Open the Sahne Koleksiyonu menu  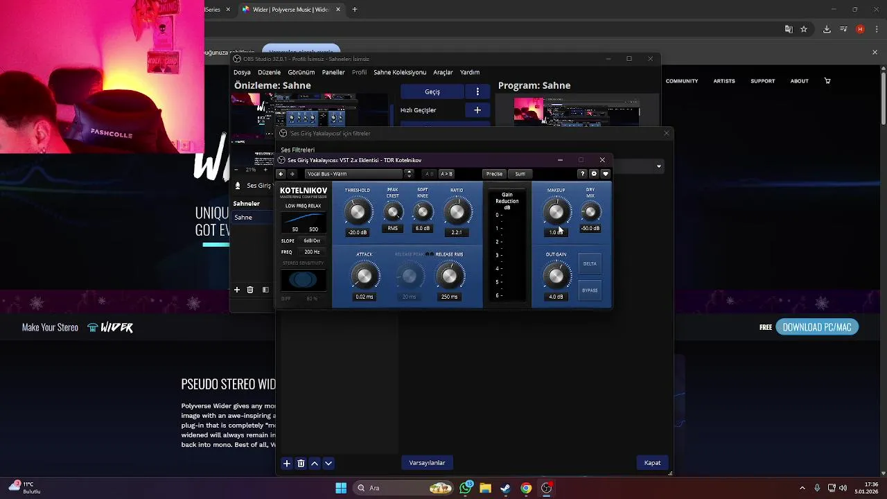pyautogui.click(x=400, y=72)
